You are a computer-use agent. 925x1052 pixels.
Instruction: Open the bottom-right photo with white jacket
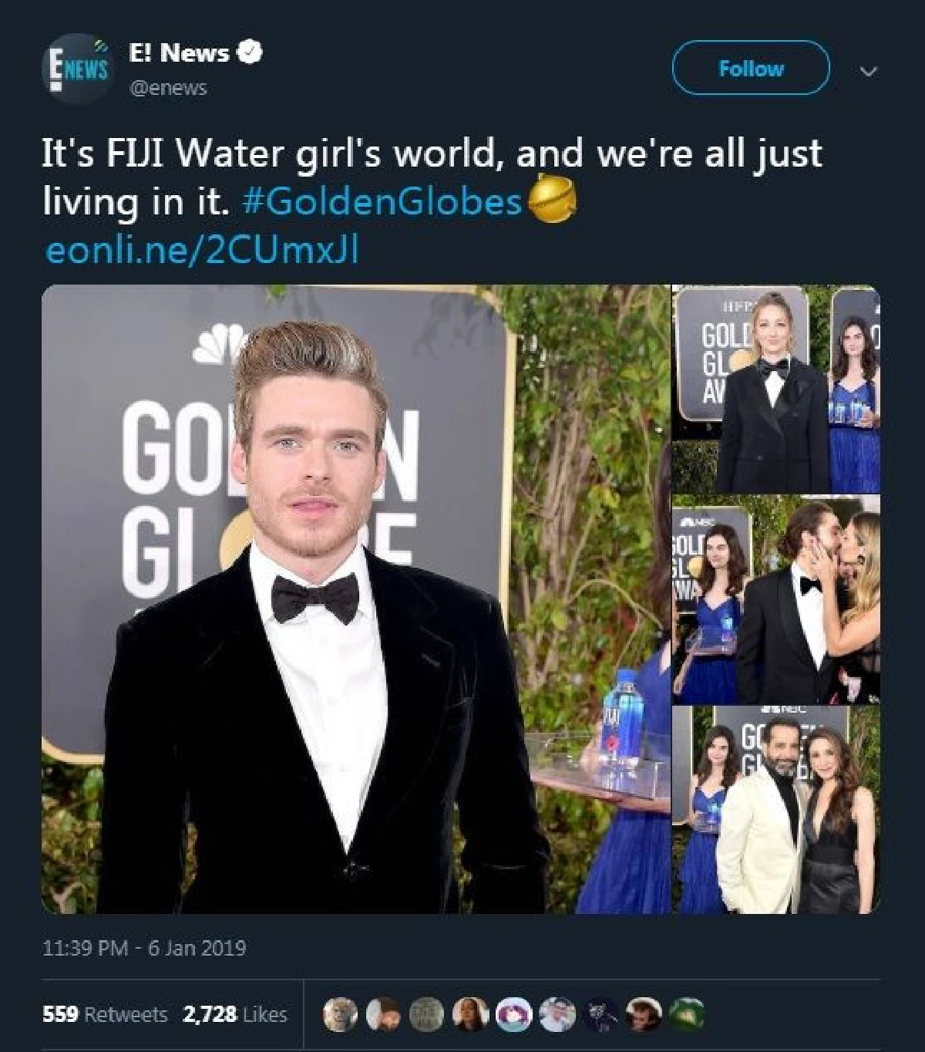pos(776,810)
